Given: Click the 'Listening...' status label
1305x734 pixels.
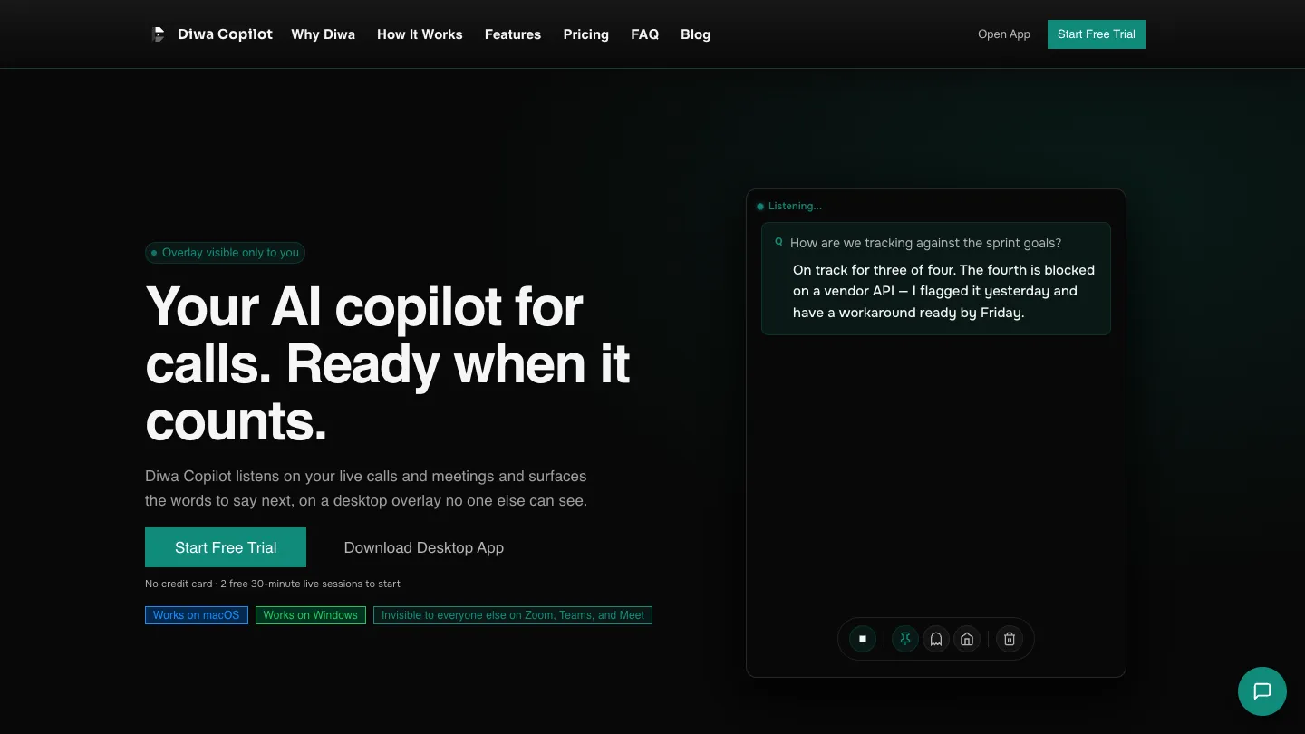Looking at the screenshot, I should click(795, 207).
